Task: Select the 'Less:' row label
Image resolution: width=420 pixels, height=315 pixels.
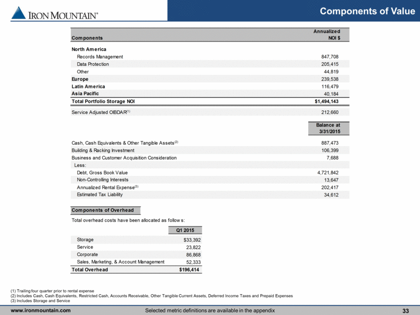Action: [80, 165]
